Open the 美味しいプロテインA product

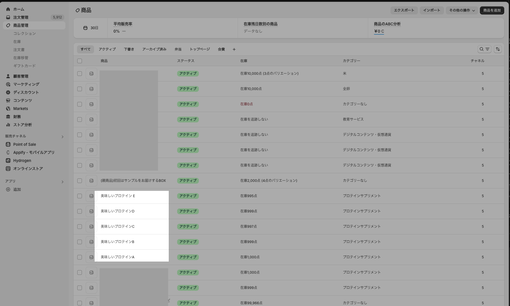(118, 257)
